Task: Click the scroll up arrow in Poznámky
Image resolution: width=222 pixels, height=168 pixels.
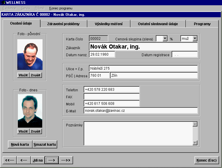Action: 195,124
